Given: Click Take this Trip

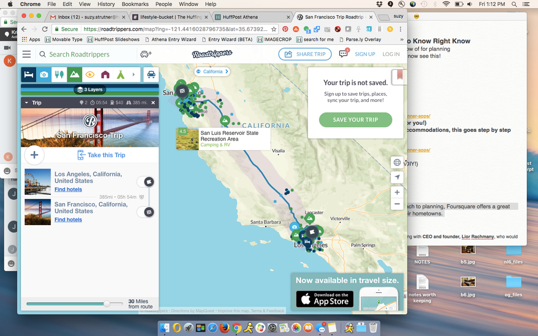Looking at the screenshot, I should 101,155.
